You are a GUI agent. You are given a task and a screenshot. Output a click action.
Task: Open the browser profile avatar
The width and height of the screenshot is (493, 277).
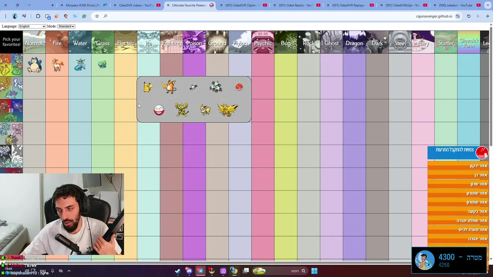15,16
